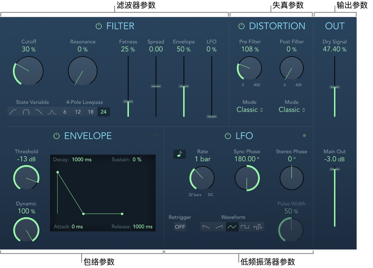The width and height of the screenshot is (373, 268).
Task: Select the triangle LFO waveform
Action: (232, 227)
